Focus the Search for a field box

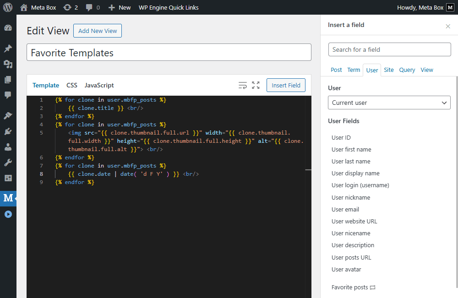coord(389,49)
